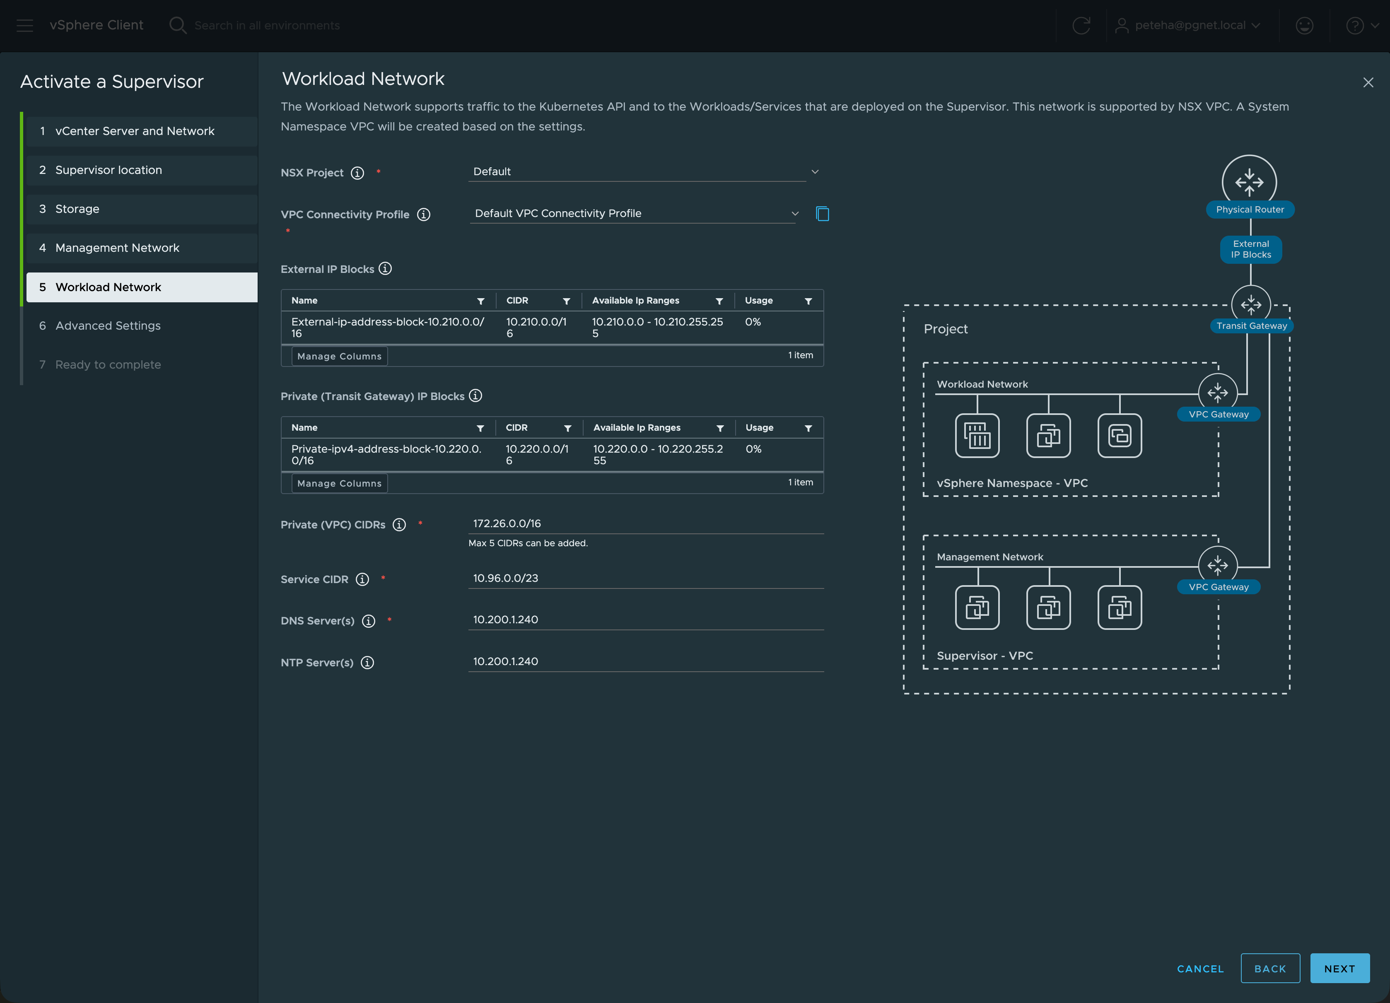Show info for Private Transit Gateway IP Blocks
The height and width of the screenshot is (1003, 1390).
pos(475,396)
